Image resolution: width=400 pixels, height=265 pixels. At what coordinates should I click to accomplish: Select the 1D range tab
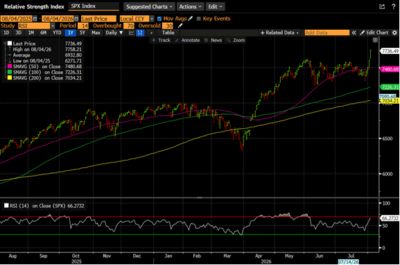pos(6,33)
